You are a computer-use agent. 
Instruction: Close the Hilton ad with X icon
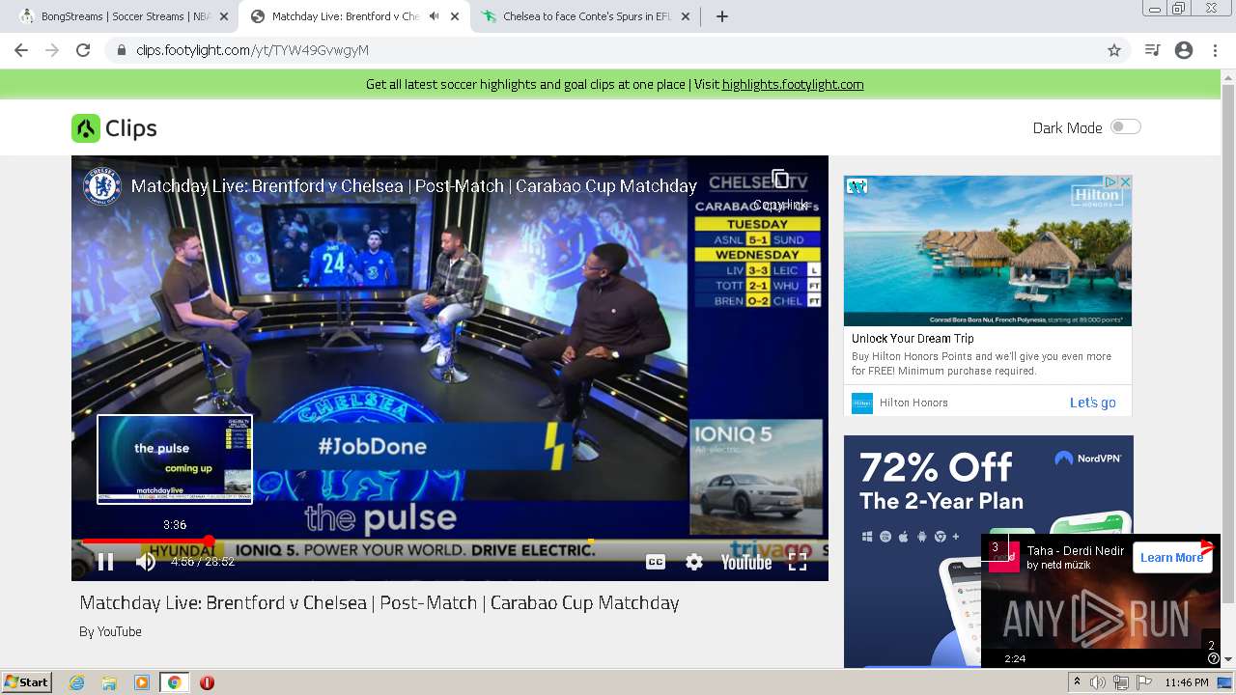coord(1125,181)
